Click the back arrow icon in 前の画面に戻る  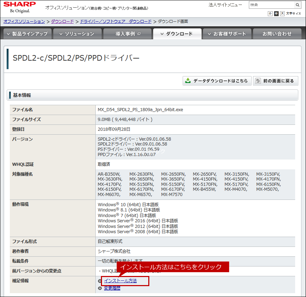click(258, 81)
